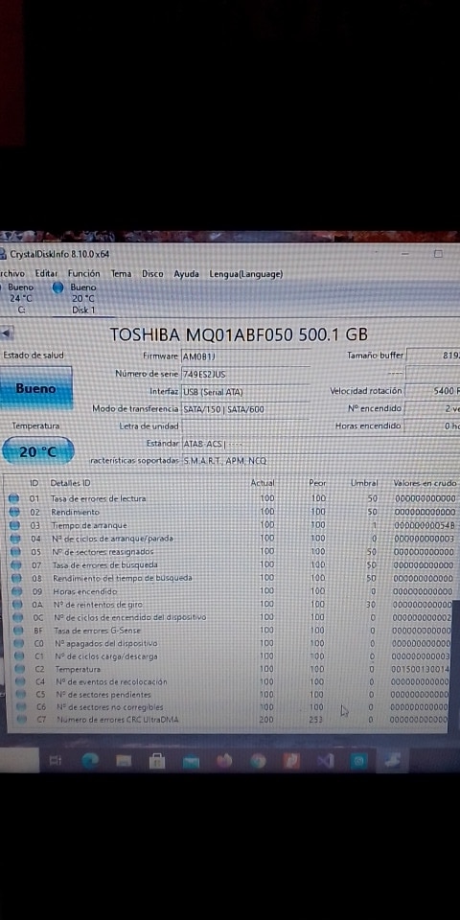460x920 pixels.
Task: Click the status icon for row 04 ciclos de arranque/parada
Action: pos(15,539)
